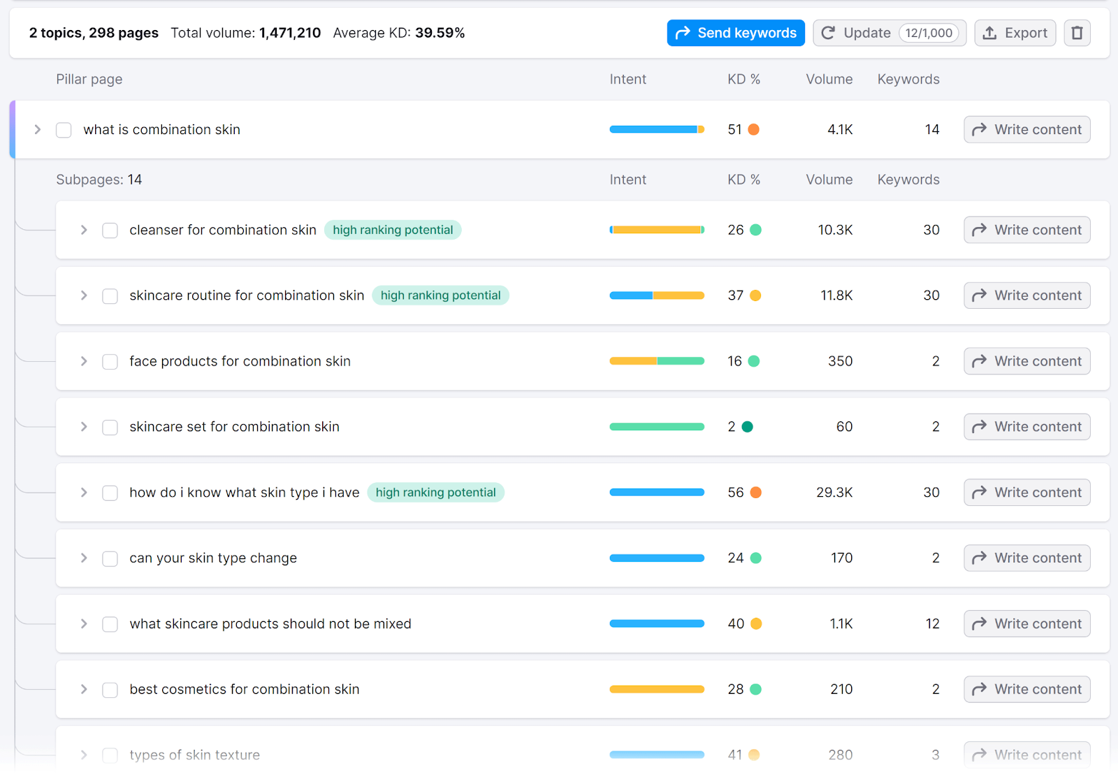Viewport: 1118px width, 777px height.
Task: Click the KD % header in Subpages section
Action: [x=743, y=180]
